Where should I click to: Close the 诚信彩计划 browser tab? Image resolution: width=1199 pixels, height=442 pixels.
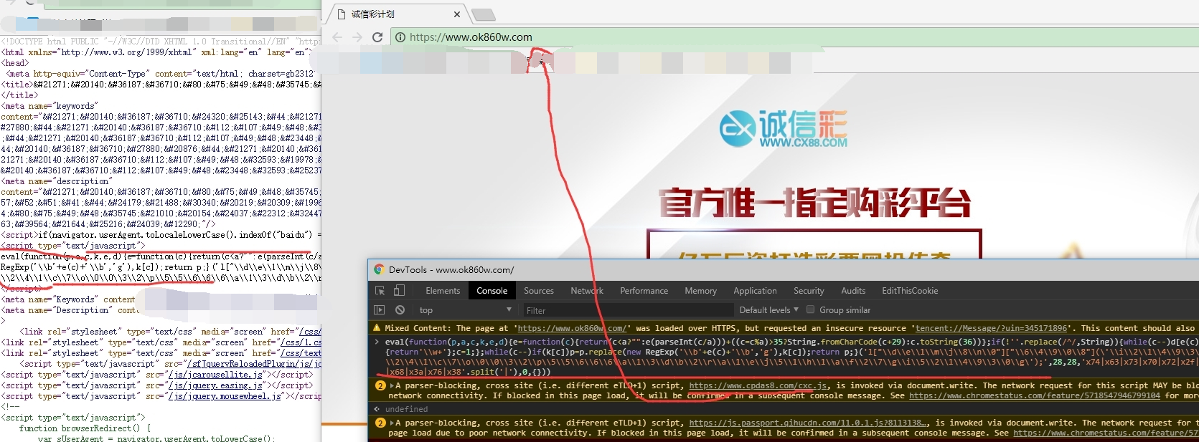[457, 14]
